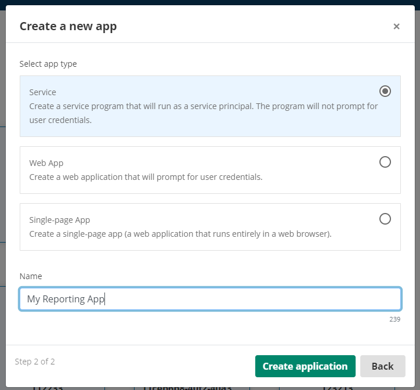This screenshot has height=390, width=420.
Task: Click the Single-page App option title
Action: pyautogui.click(x=59, y=220)
